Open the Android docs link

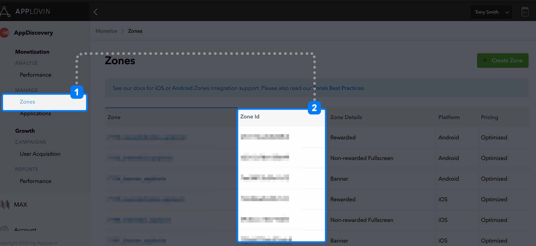tap(182, 88)
